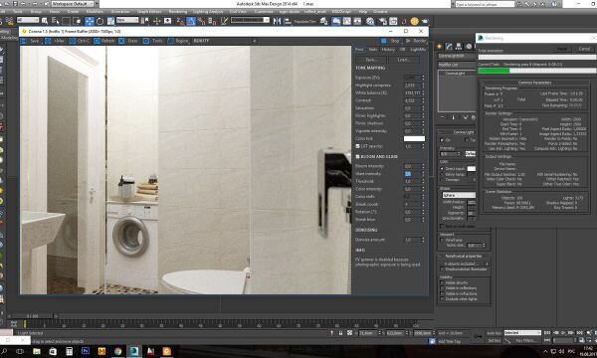Open reference coordinate system dropdown

127,20
